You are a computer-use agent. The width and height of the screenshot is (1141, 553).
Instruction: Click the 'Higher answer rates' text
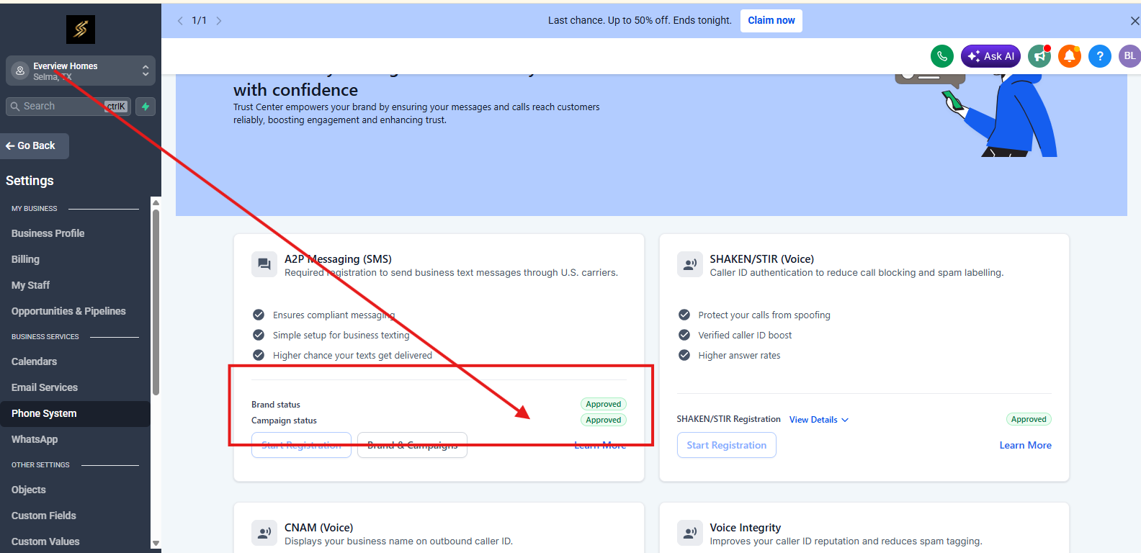(739, 356)
